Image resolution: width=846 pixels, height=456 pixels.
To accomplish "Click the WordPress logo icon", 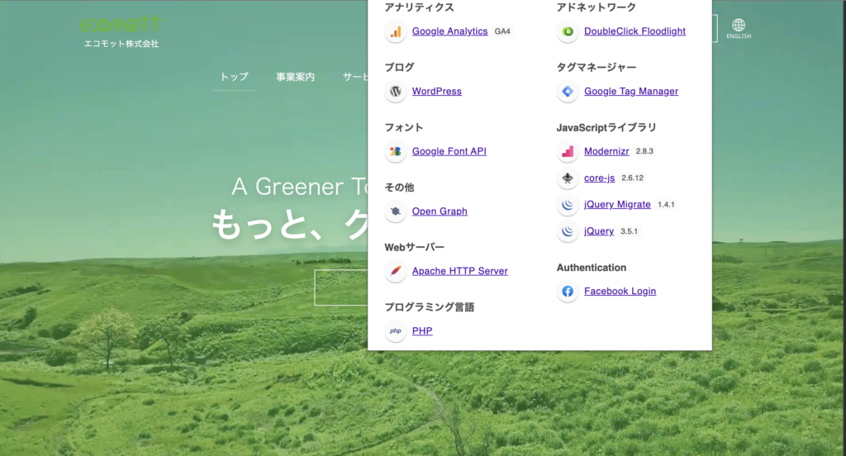I will 396,91.
